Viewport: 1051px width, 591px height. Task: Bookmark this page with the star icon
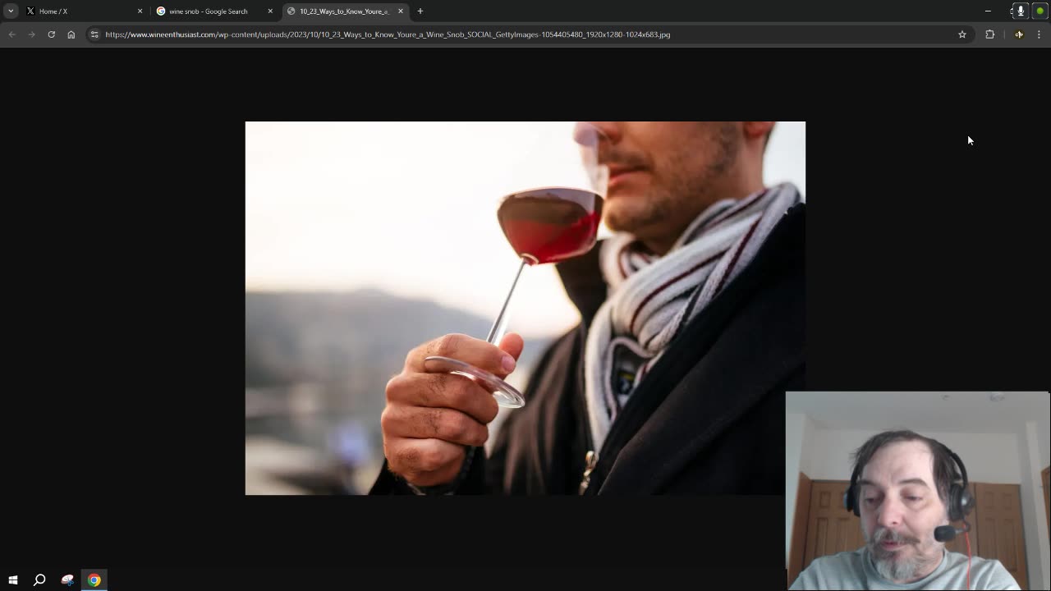[x=962, y=34]
